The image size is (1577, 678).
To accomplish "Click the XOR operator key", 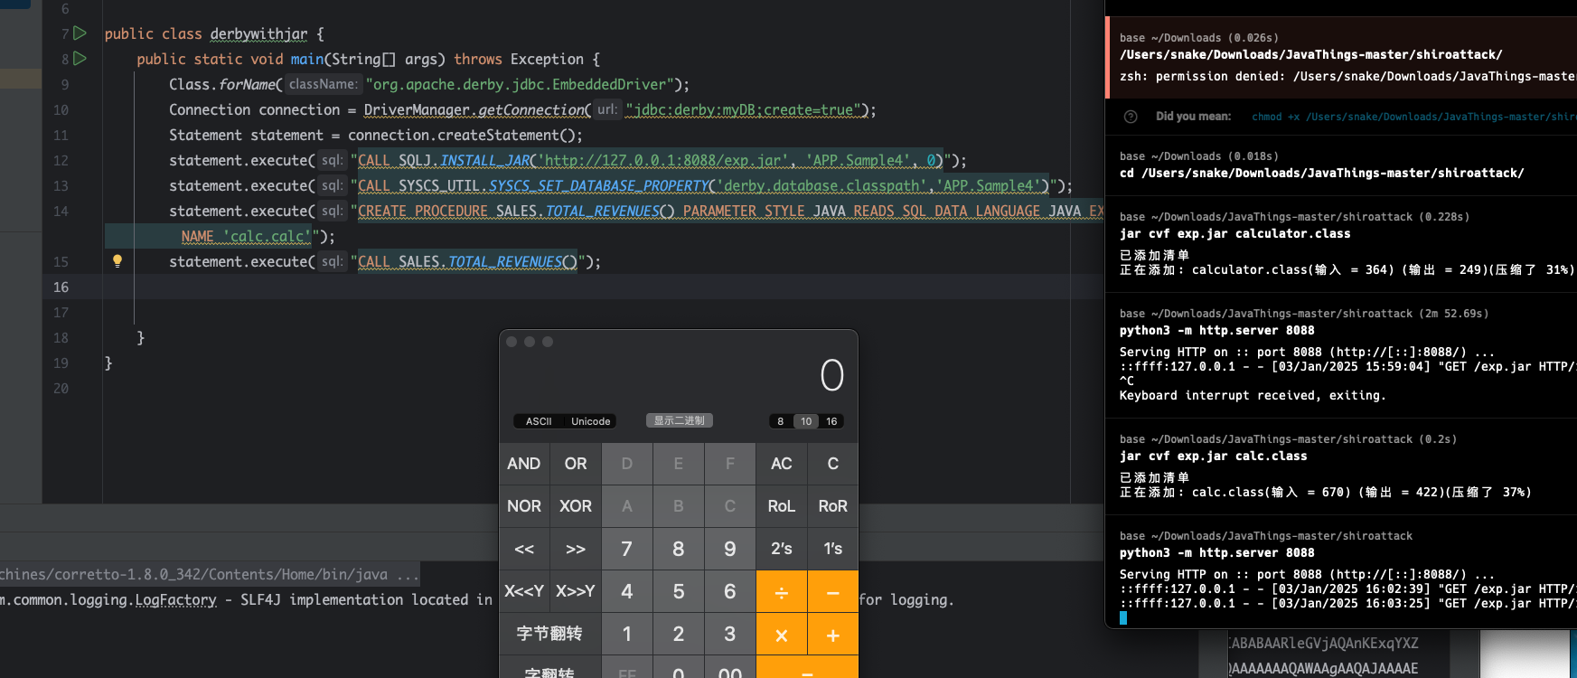I will pyautogui.click(x=576, y=506).
